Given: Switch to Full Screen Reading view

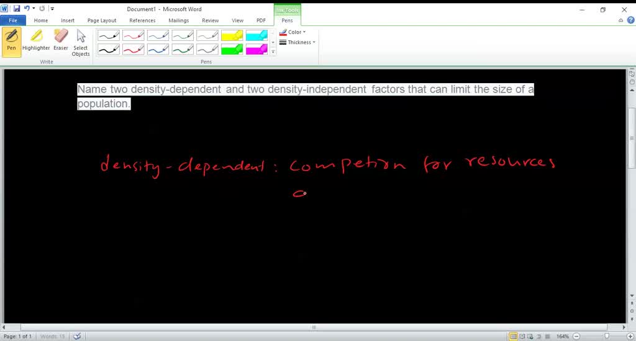Looking at the screenshot, I should pos(522,336).
